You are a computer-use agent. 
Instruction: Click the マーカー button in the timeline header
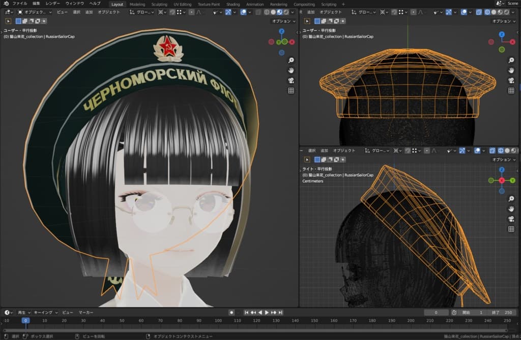(x=86, y=313)
